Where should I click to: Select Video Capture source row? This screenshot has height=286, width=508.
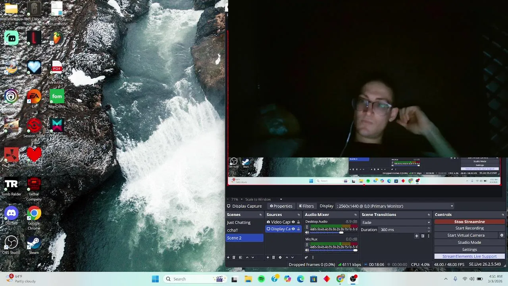(283, 222)
